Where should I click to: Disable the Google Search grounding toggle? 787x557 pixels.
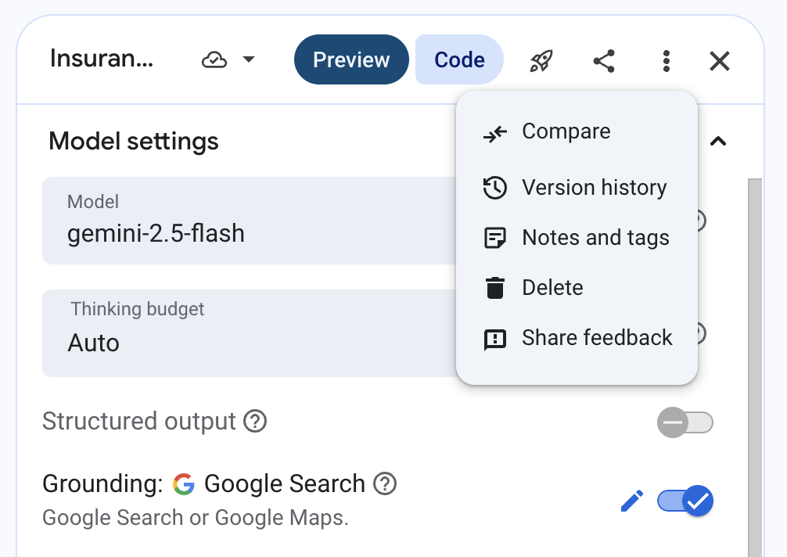tap(685, 501)
